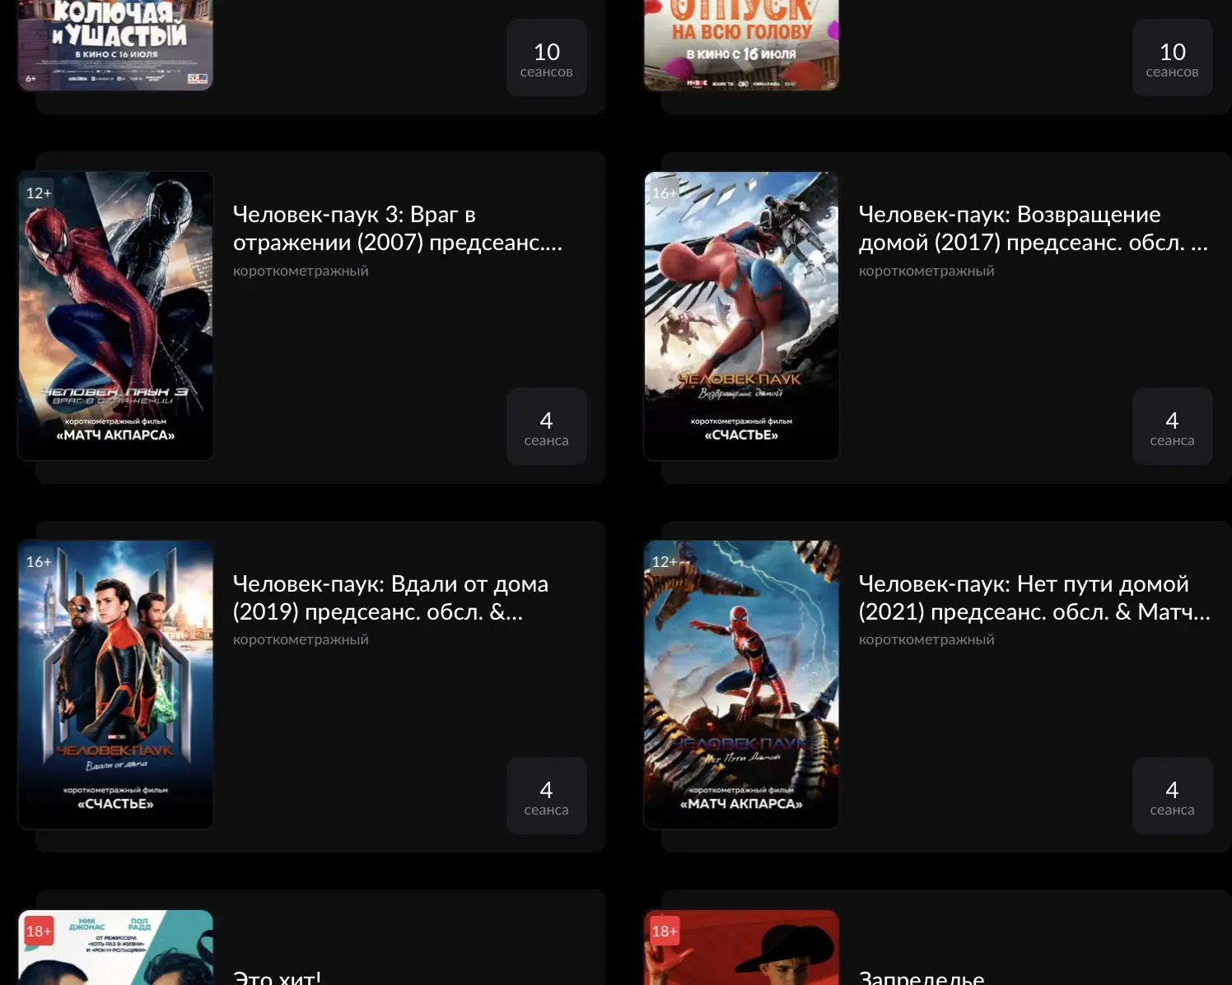Open the Человек-паук 3 movie poster

click(x=115, y=316)
